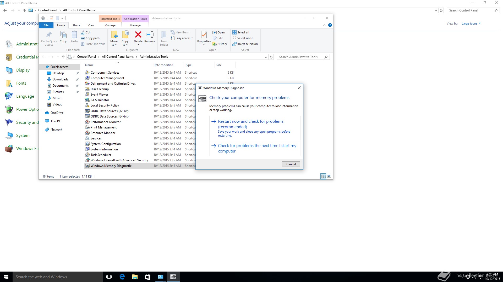Click Invert selection in the ribbon
This screenshot has width=503, height=282.
pyautogui.click(x=245, y=44)
